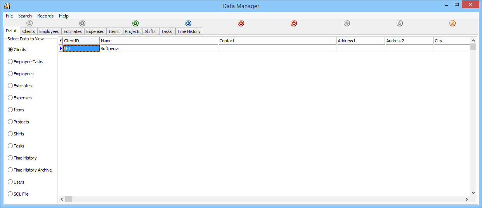Switch to the Time History tab
This screenshot has height=208, width=482.
point(189,31)
